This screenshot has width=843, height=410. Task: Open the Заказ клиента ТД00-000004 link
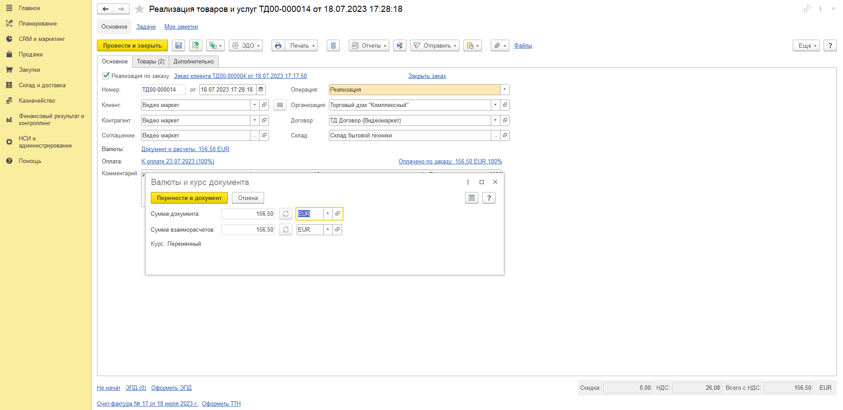tap(240, 76)
